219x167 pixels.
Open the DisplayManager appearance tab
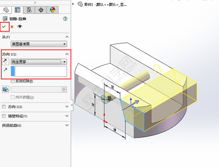(52, 10)
